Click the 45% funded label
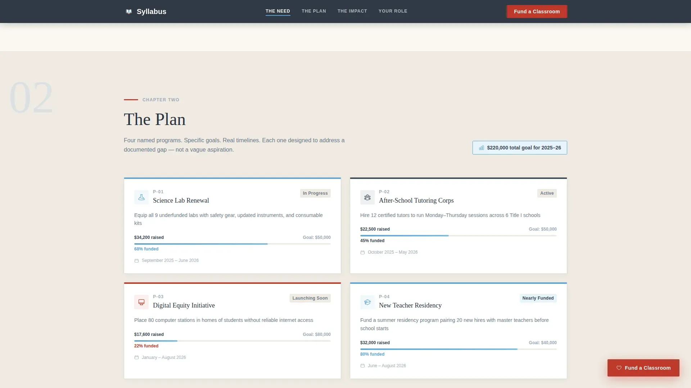Image resolution: width=691 pixels, height=388 pixels. point(372,241)
